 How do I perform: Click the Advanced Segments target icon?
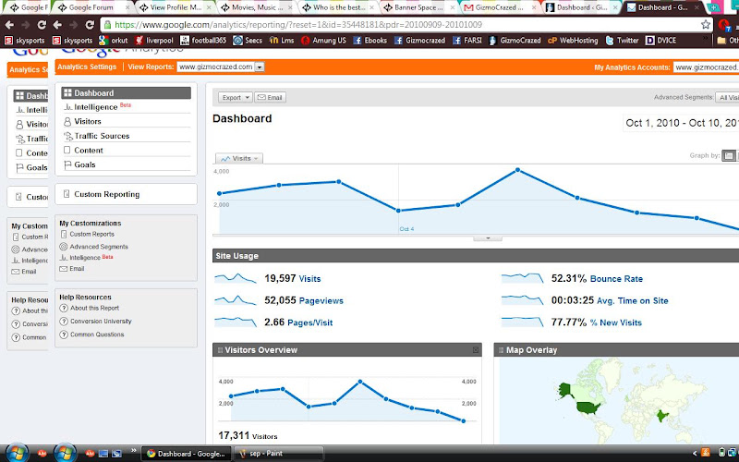click(x=64, y=247)
